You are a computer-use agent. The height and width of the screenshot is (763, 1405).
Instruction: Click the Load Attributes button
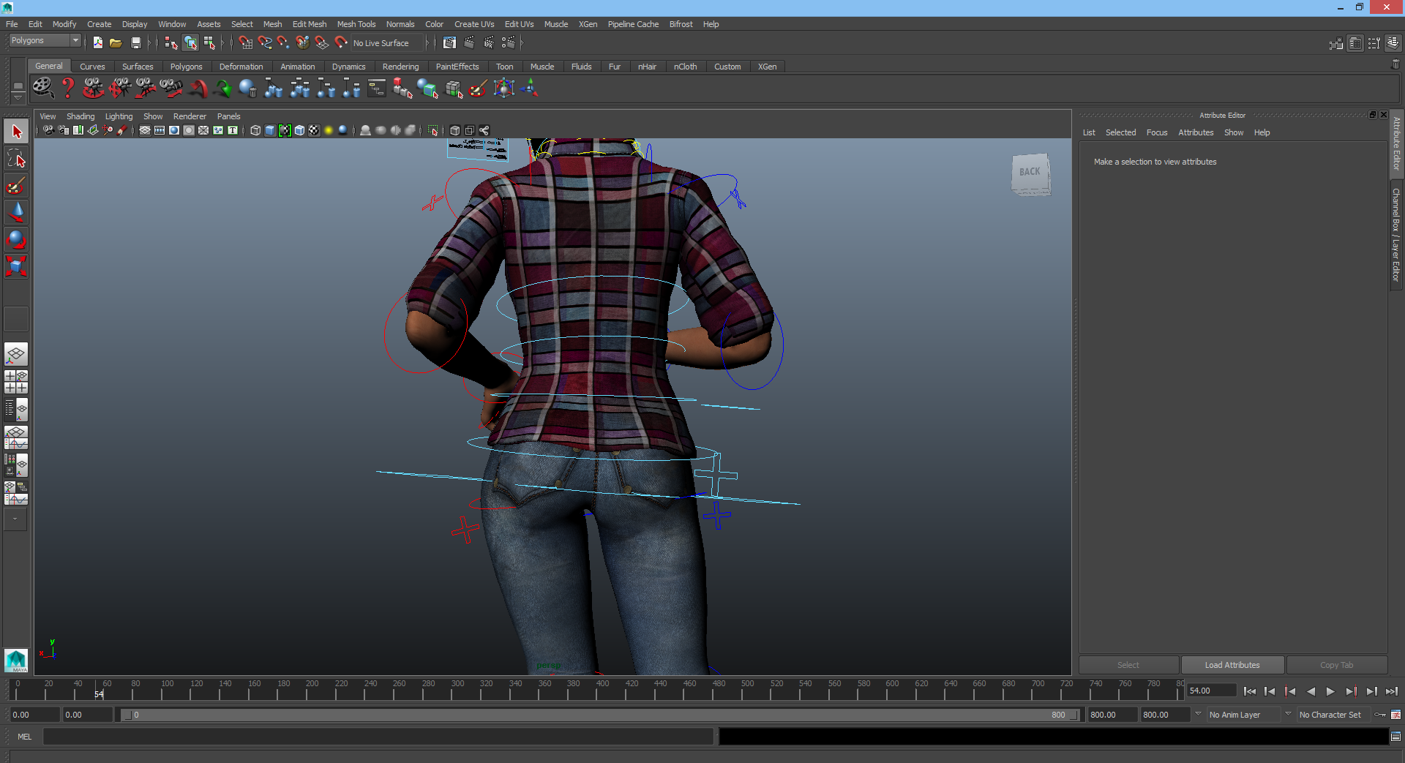click(1232, 665)
